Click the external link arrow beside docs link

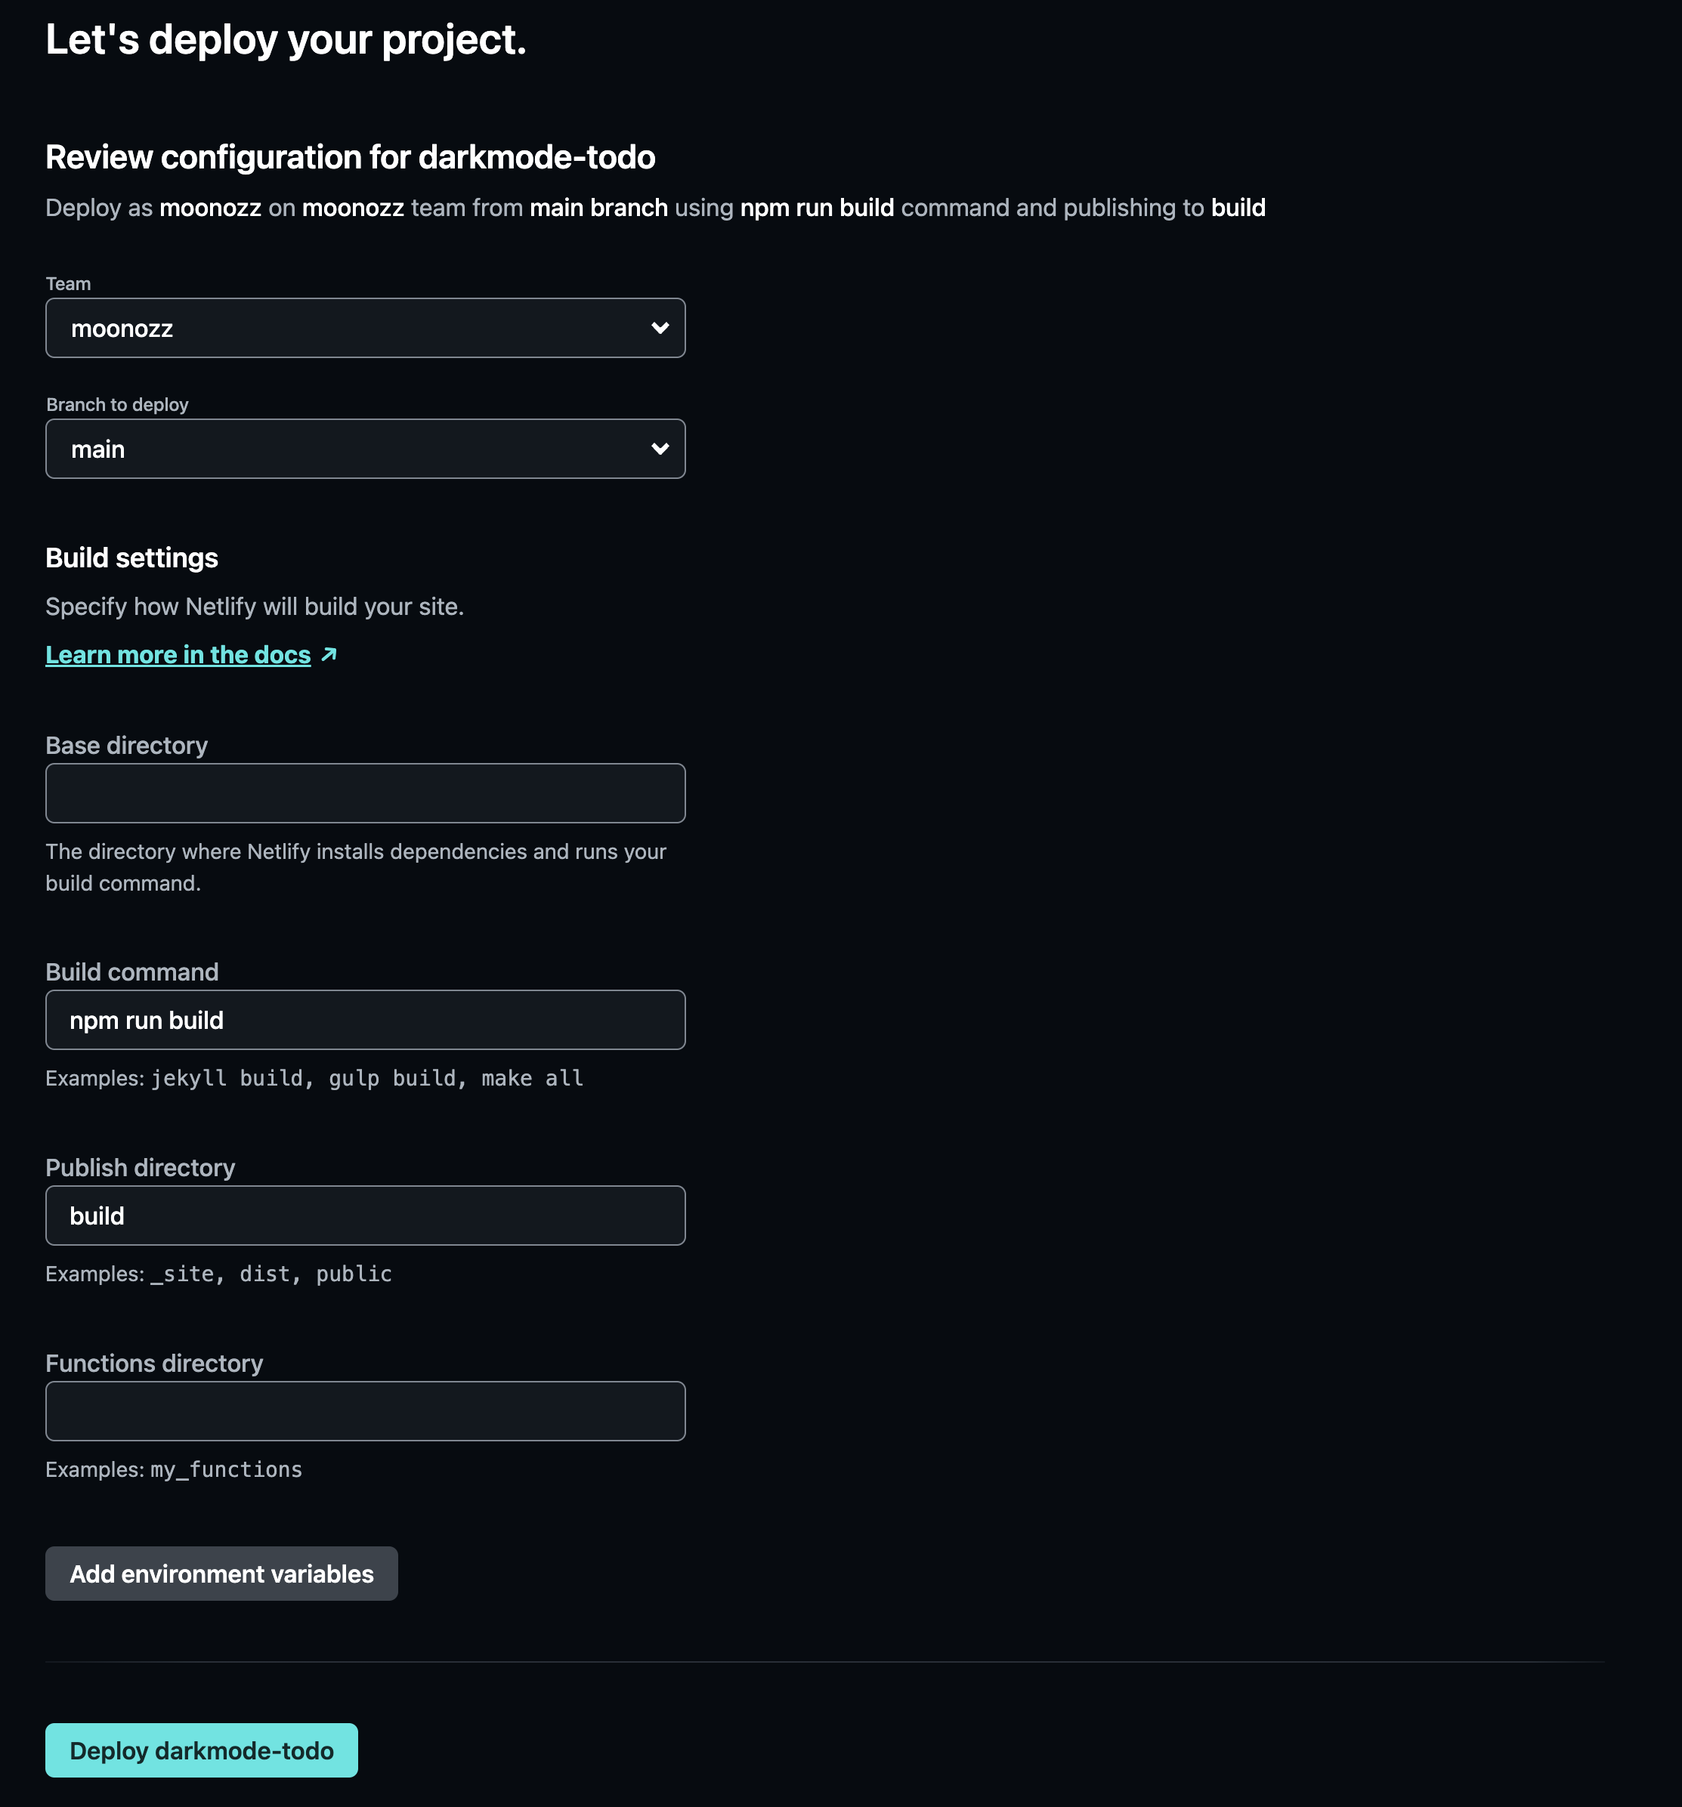click(329, 654)
